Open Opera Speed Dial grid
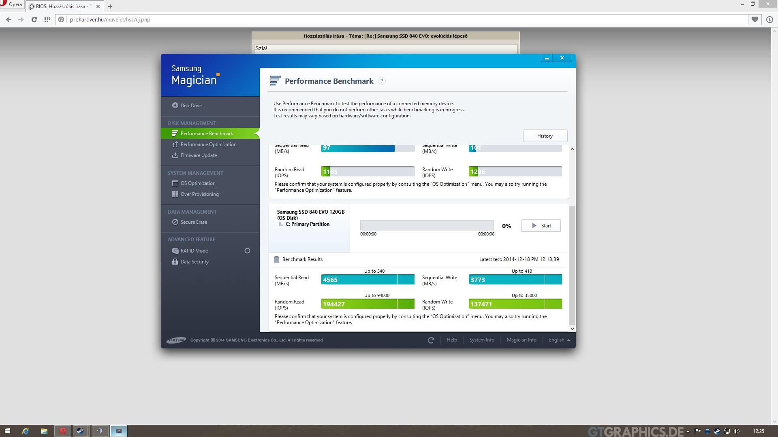Viewport: 778px width, 437px height. pos(47,19)
